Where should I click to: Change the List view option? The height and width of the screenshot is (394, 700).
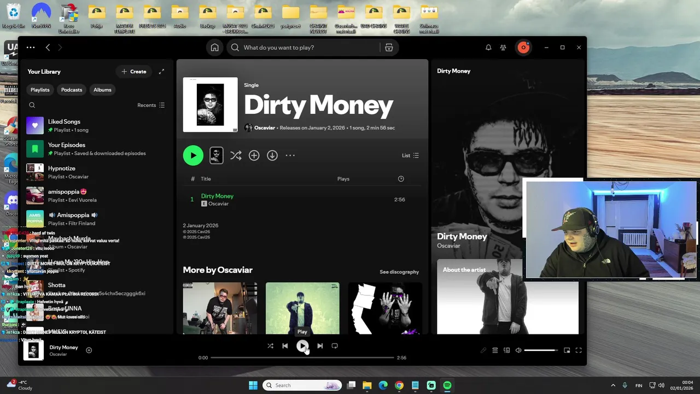[x=410, y=155]
